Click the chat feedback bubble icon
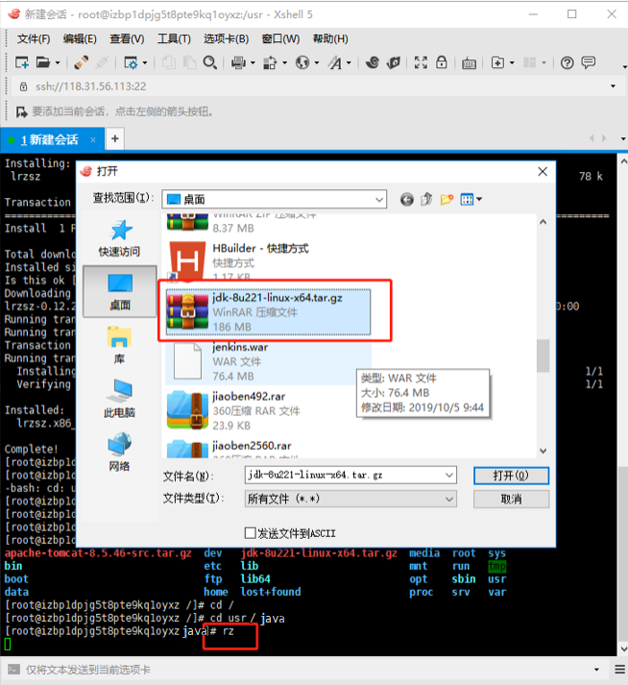 pos(589,62)
